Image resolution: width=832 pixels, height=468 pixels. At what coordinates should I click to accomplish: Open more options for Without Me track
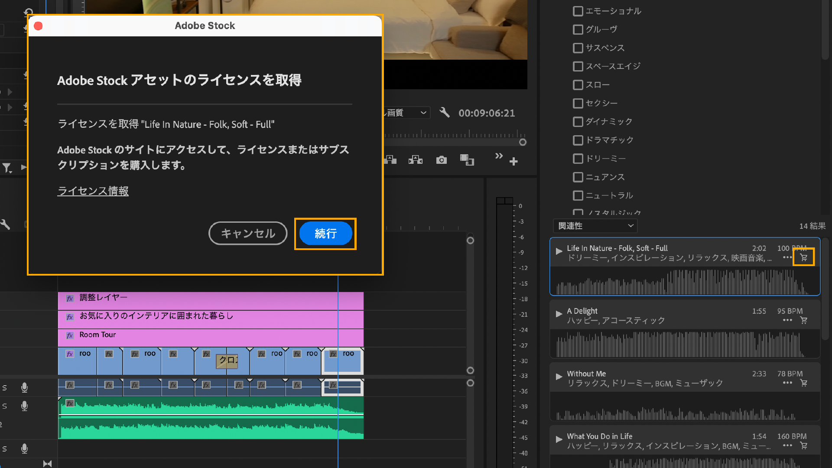pos(787,383)
